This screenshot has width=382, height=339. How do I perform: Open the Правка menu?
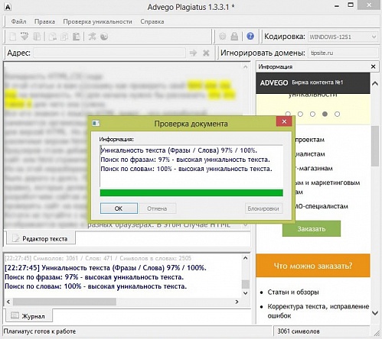[44, 21]
